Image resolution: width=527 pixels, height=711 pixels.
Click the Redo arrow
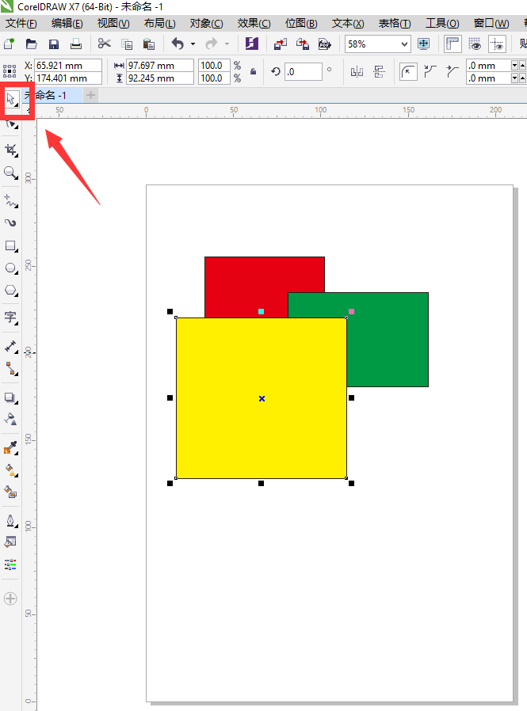point(211,44)
